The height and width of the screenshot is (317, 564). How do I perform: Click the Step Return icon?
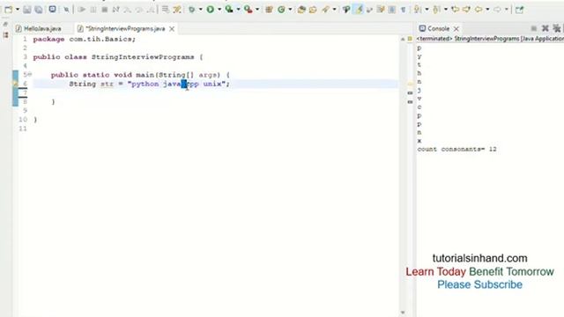pyautogui.click(x=151, y=10)
